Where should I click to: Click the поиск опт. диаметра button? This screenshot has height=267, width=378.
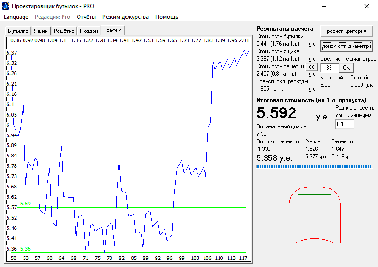(x=346, y=46)
